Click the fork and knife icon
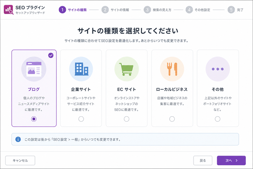This screenshot has width=253, height=169. [x=172, y=69]
